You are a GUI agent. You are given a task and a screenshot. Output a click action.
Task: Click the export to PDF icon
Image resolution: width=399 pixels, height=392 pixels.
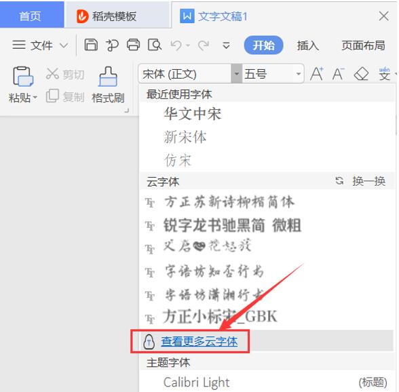point(112,45)
